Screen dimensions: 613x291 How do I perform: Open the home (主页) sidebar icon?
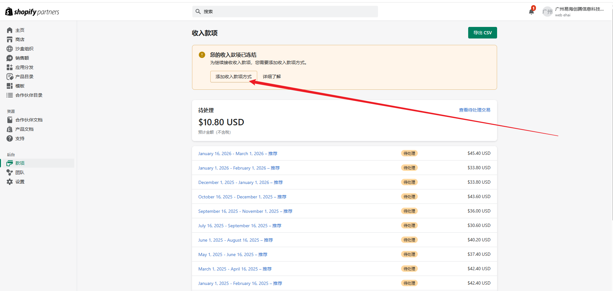[x=10, y=30]
